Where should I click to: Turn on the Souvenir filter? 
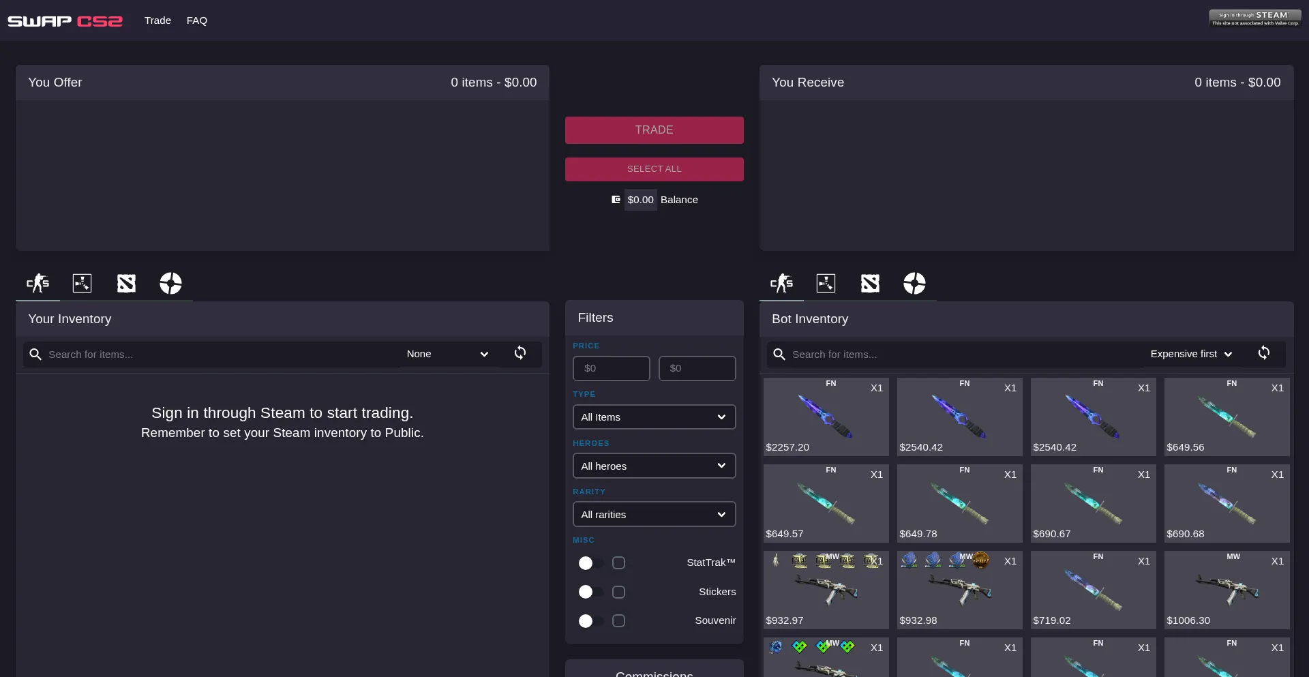click(590, 621)
